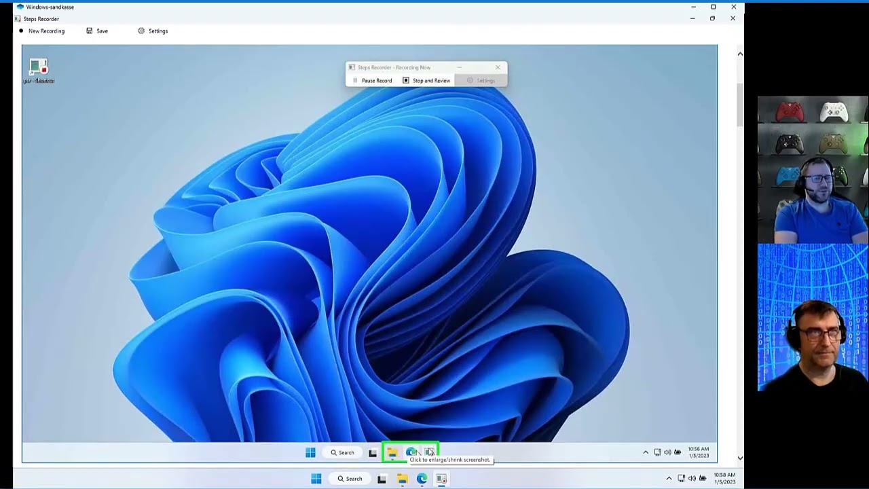Image resolution: width=869 pixels, height=489 pixels.
Task: Click scrollbar down arrow in Steps Recorder
Action: 740,458
